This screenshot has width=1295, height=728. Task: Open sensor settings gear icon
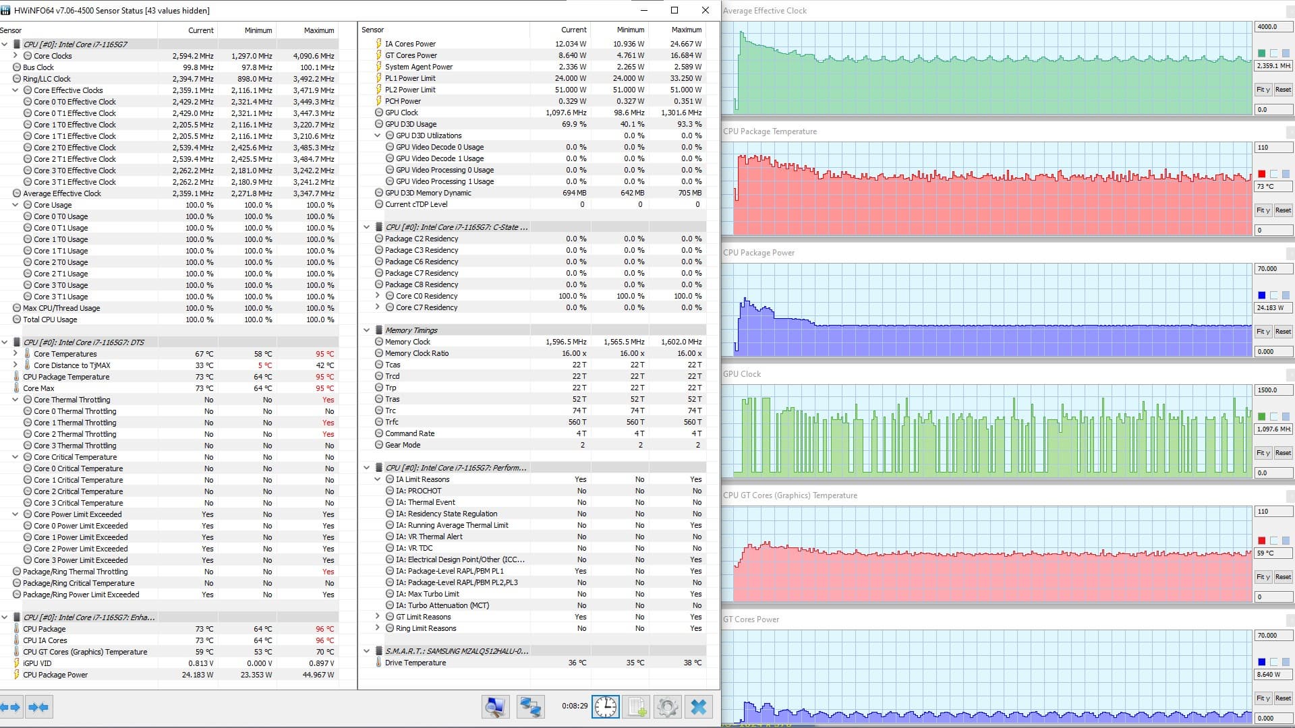[667, 706]
